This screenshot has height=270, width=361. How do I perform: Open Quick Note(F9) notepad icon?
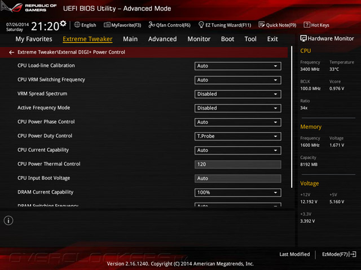tap(262, 25)
